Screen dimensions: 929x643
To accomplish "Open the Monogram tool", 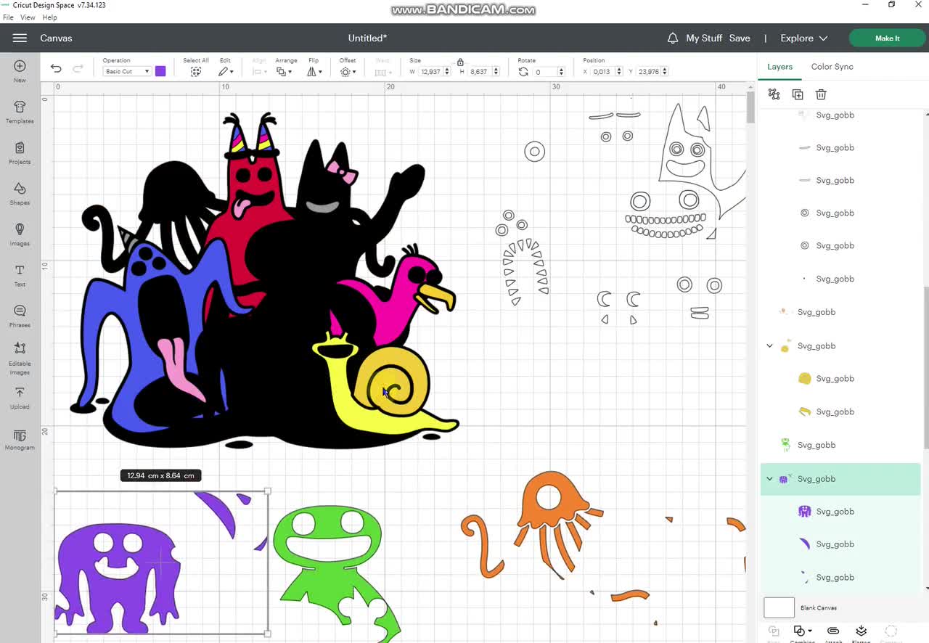I will (x=20, y=439).
